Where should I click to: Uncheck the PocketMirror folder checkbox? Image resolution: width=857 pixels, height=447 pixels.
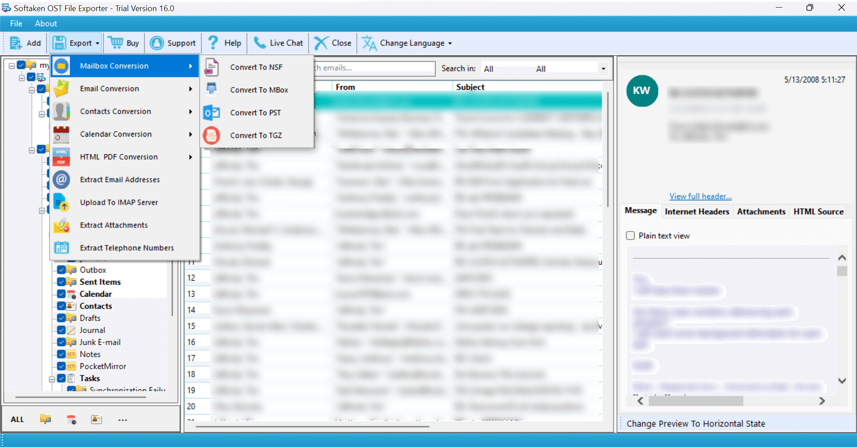click(62, 366)
